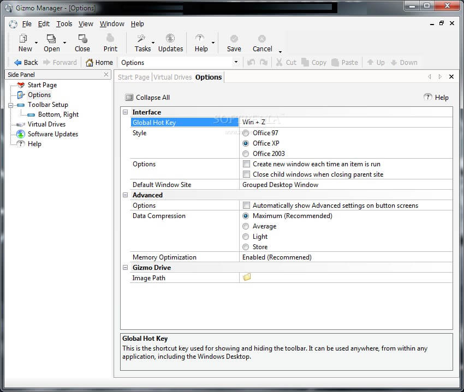Click the Forward navigation arrow
The image size is (464, 392).
[x=46, y=62]
